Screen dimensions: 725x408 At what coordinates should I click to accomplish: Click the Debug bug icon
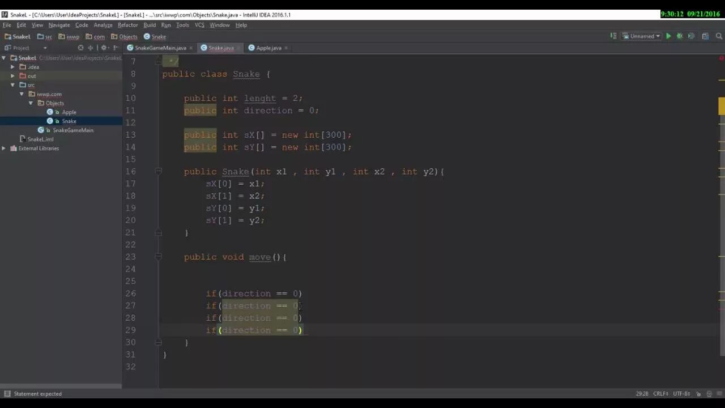[680, 36]
